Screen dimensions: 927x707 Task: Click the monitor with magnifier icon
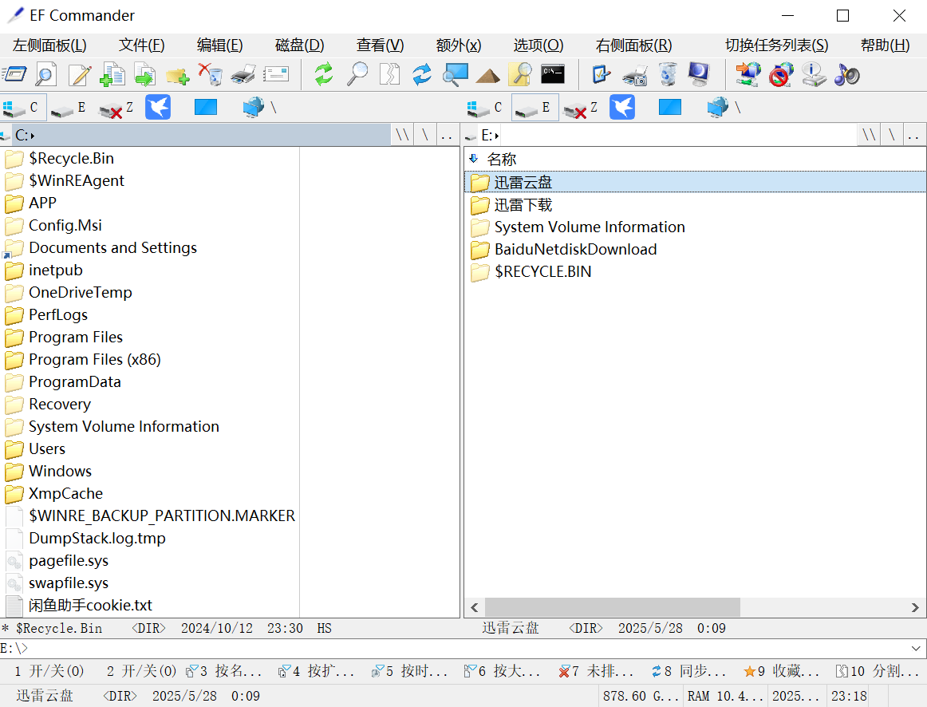click(x=456, y=74)
